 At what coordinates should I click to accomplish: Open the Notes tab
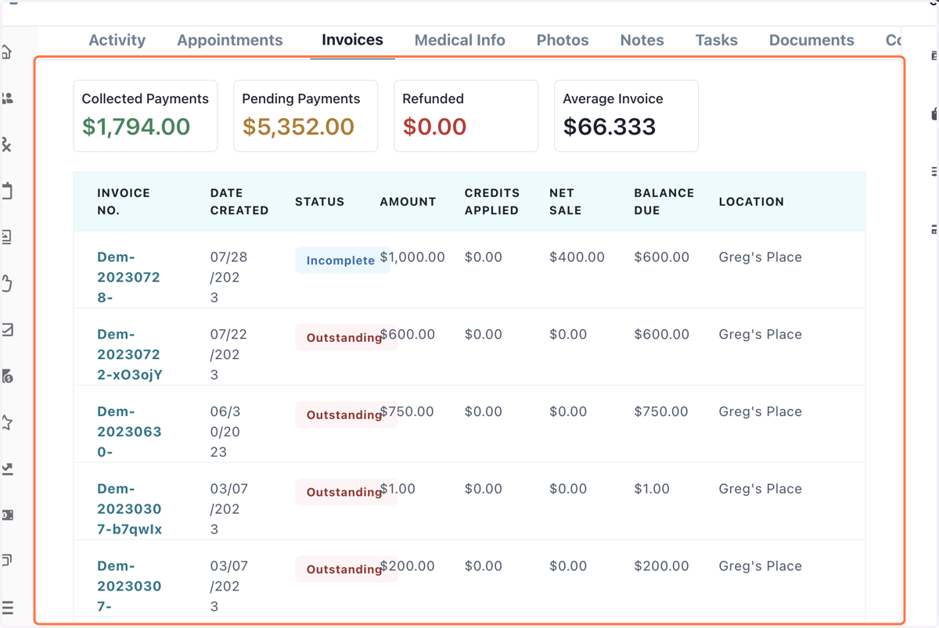pyautogui.click(x=642, y=40)
